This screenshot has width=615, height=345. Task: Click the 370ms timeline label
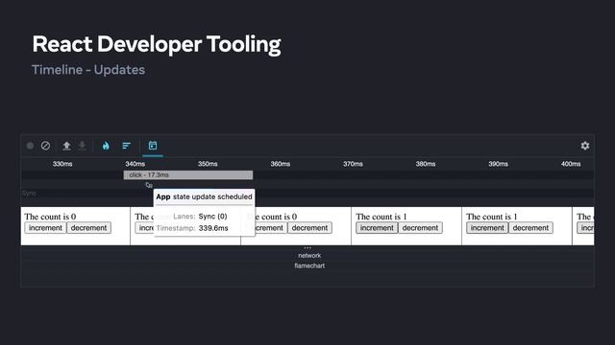pyautogui.click(x=353, y=164)
